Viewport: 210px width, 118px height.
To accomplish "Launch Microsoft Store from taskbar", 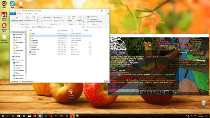I will 19,116.
